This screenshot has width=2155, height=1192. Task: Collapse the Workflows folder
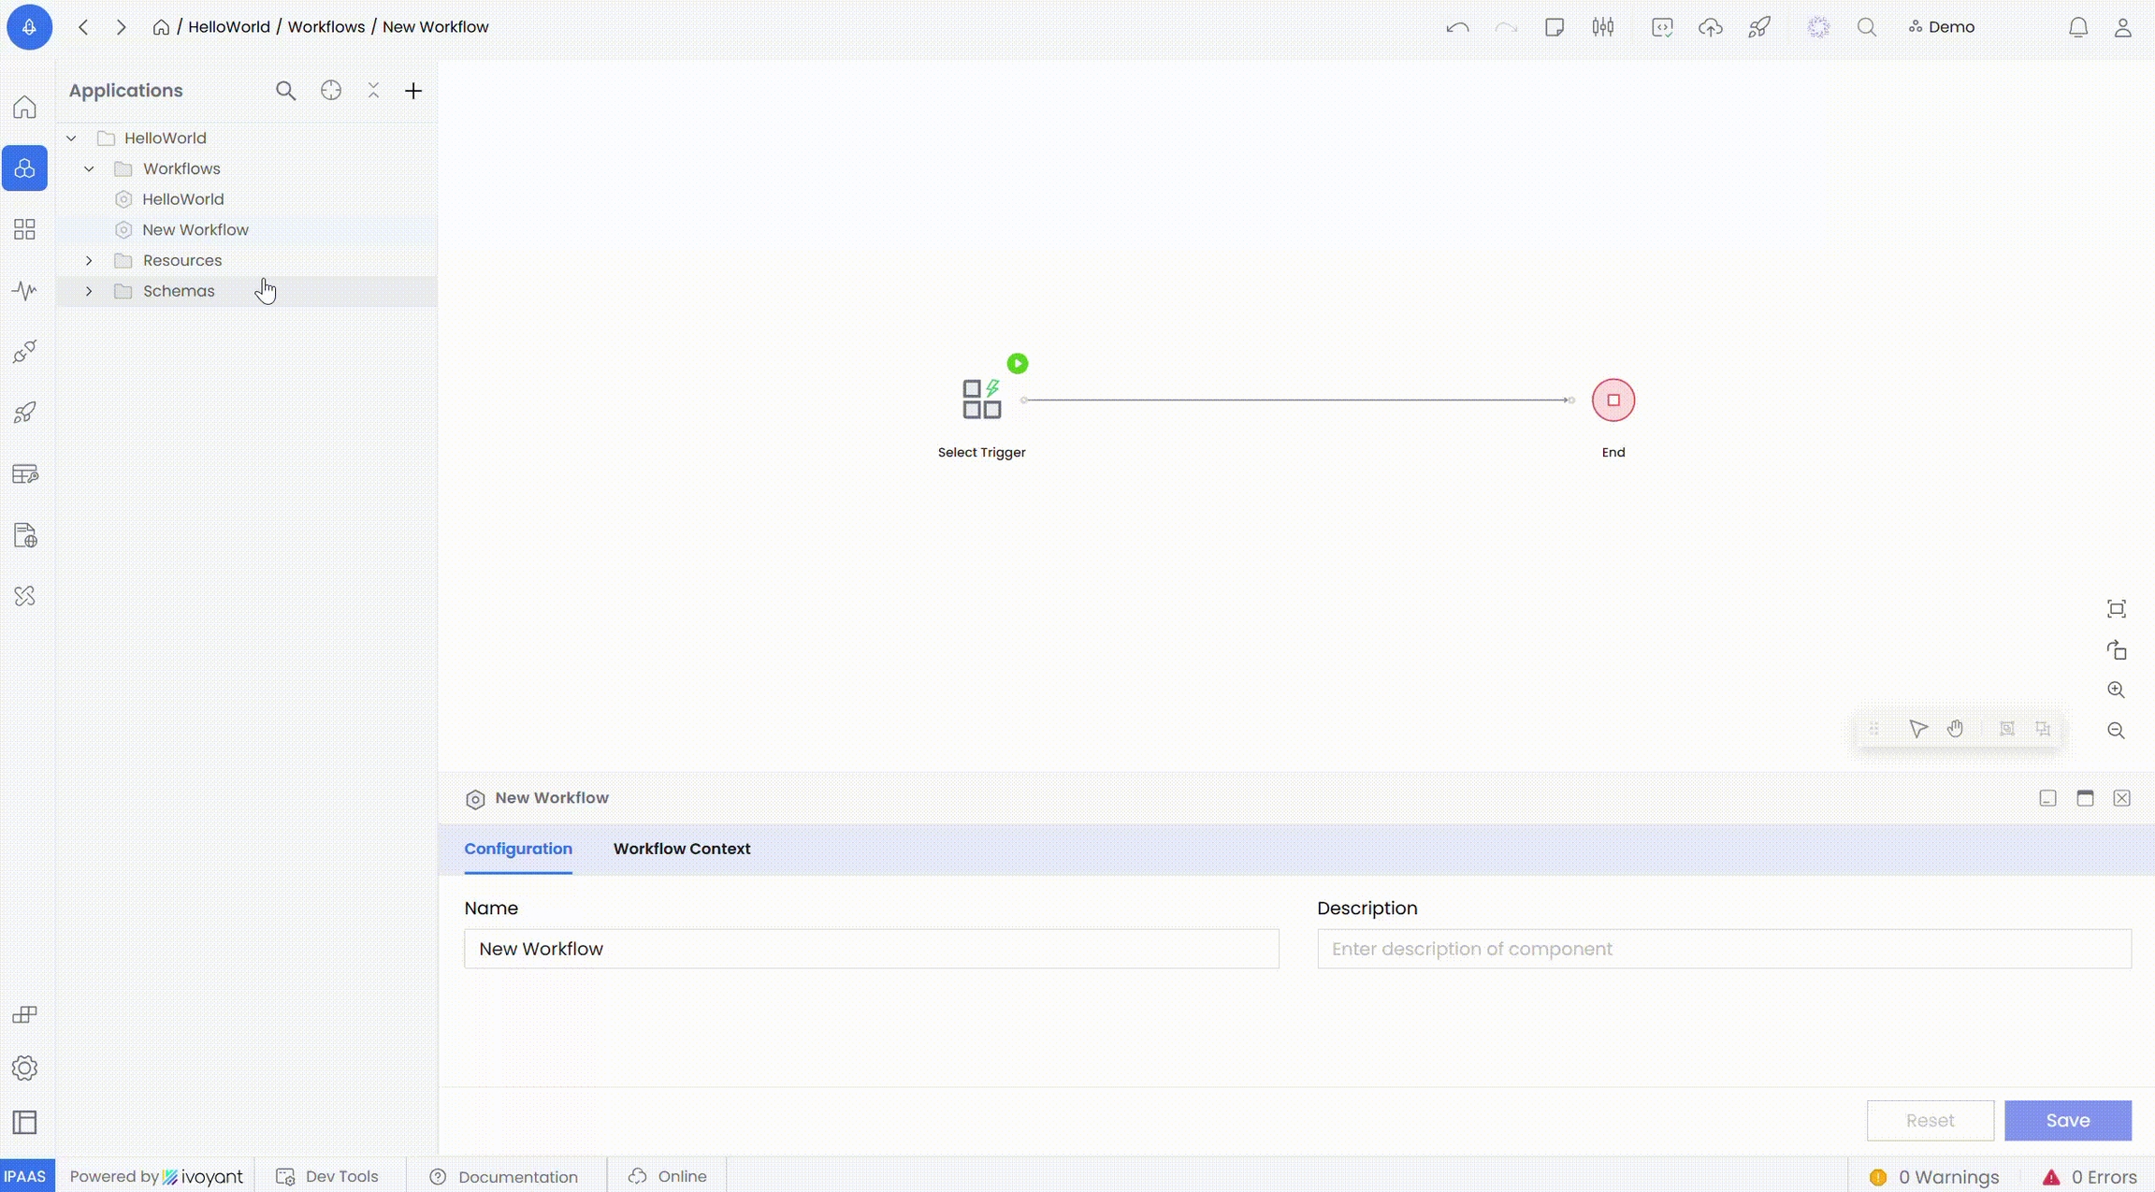point(89,169)
